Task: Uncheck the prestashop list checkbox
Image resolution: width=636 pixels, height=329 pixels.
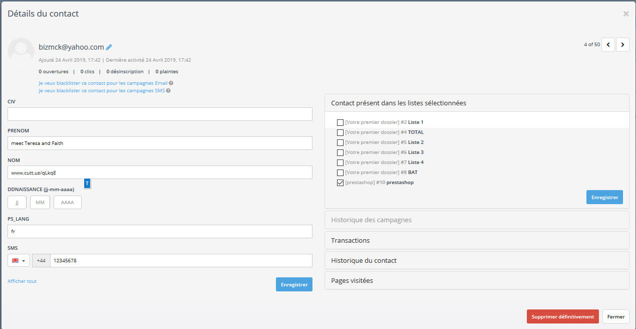Action: 340,183
